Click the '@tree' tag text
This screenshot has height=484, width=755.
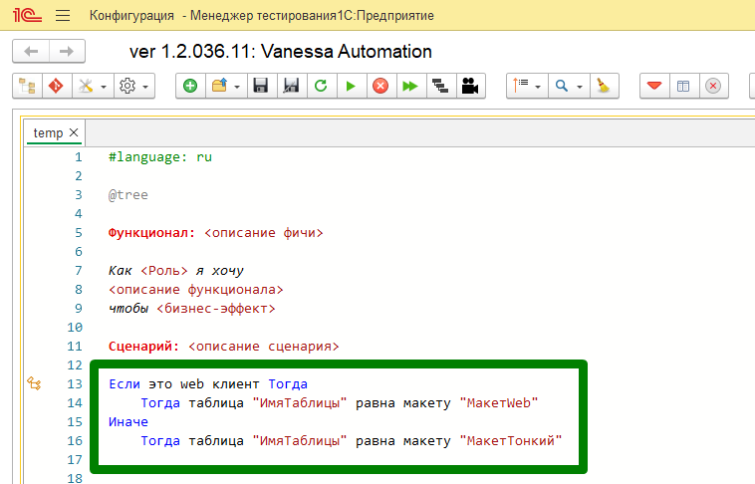click(128, 195)
